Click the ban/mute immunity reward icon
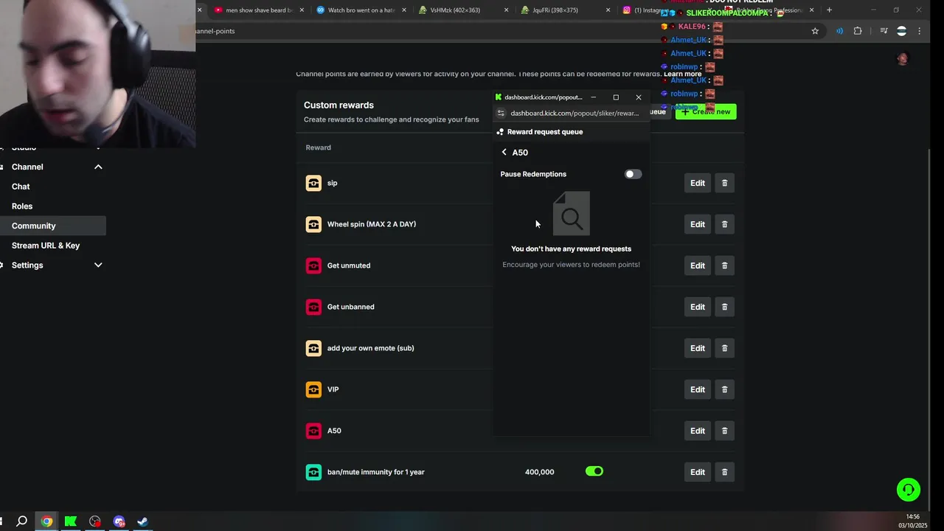 (x=313, y=472)
